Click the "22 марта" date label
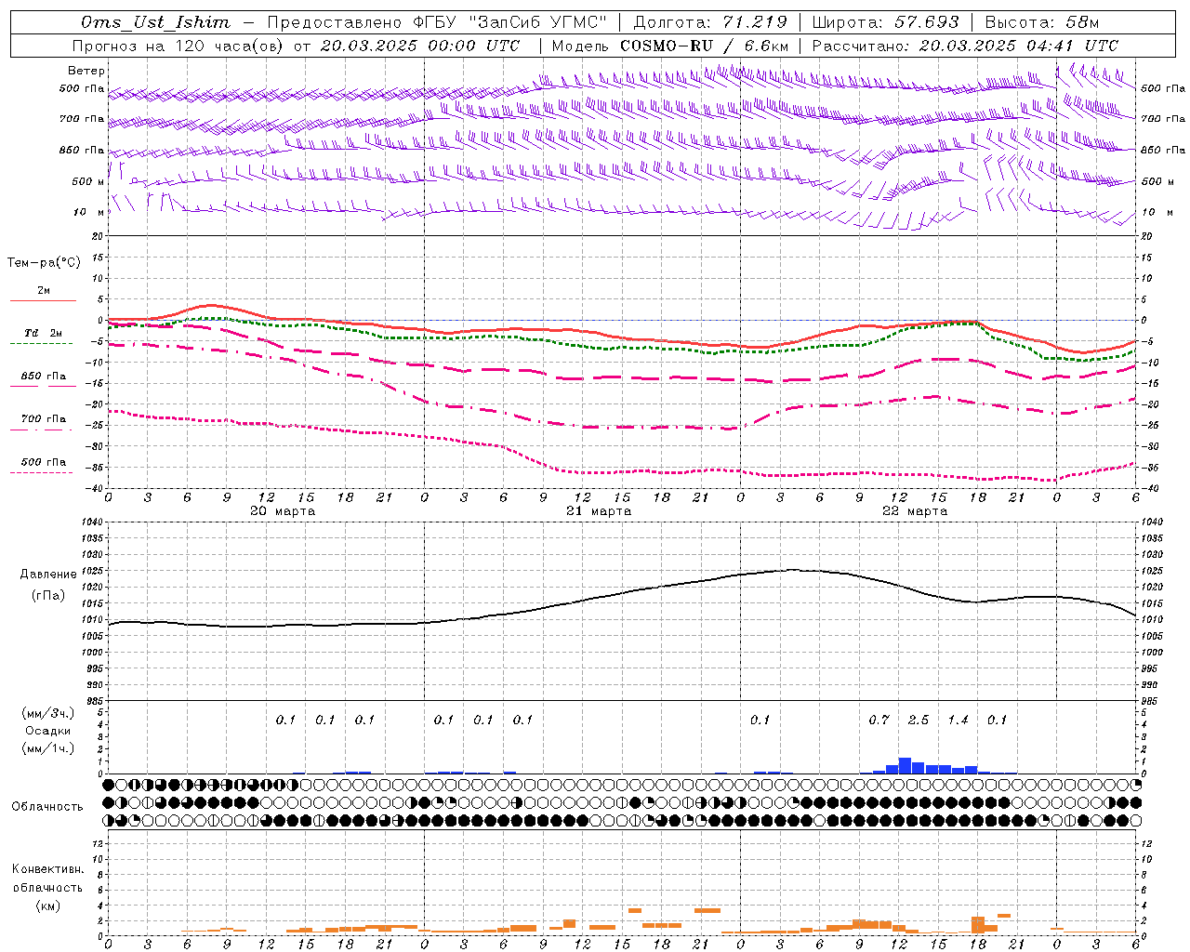This screenshot has width=1190, height=952. click(x=915, y=511)
